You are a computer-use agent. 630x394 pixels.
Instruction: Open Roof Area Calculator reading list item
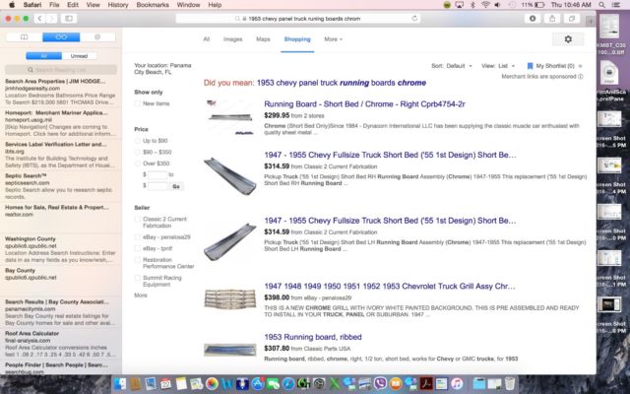point(60,344)
